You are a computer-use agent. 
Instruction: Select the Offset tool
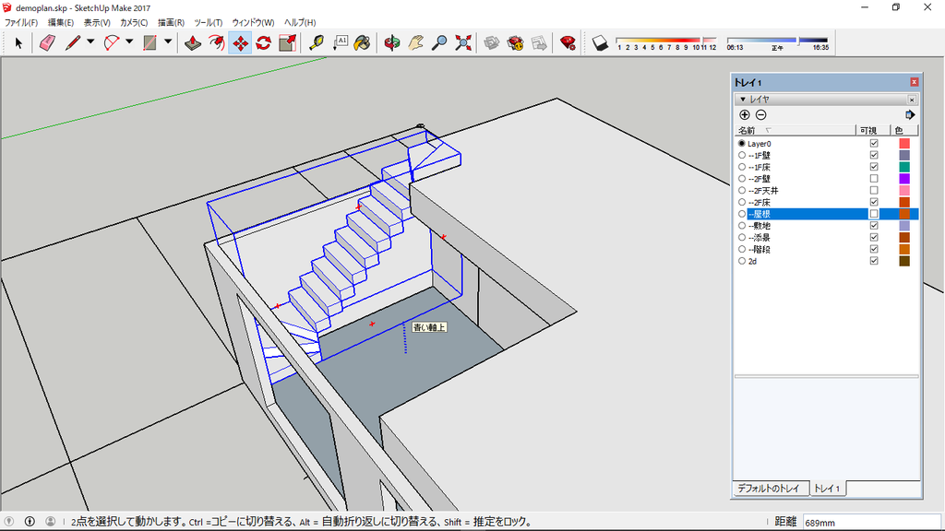point(216,42)
